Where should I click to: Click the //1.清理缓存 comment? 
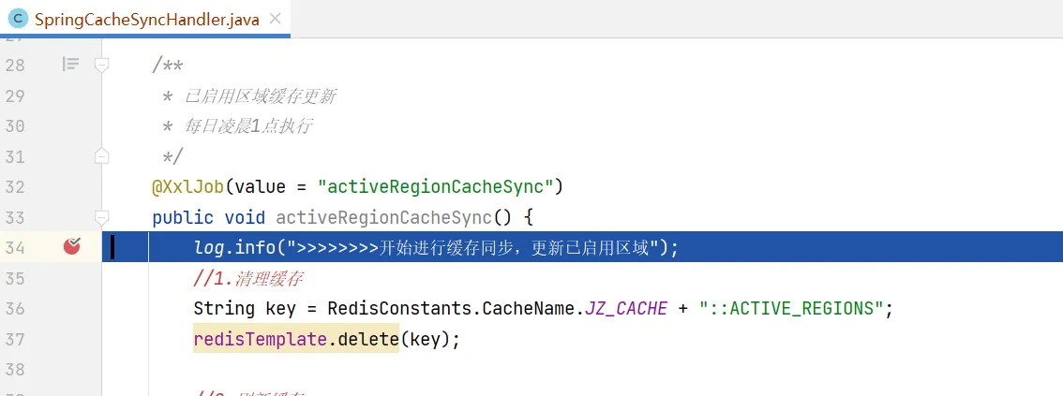(248, 278)
